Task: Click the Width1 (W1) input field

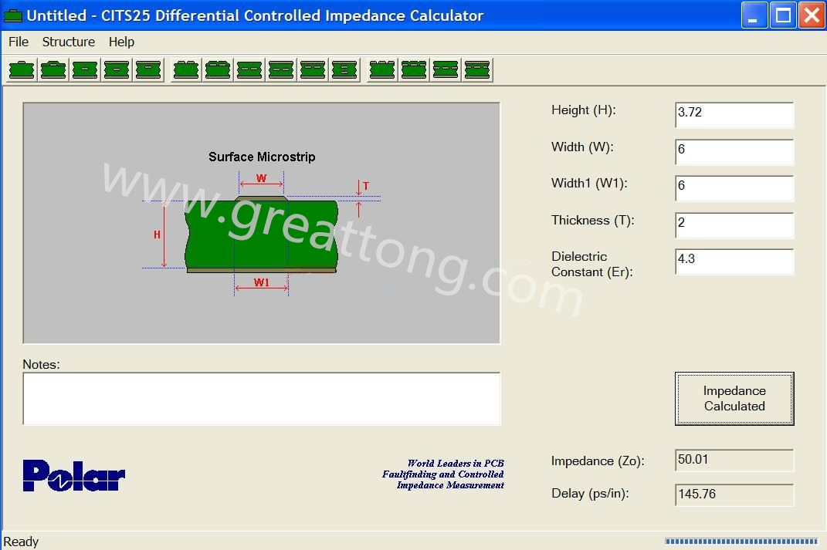Action: pos(734,187)
